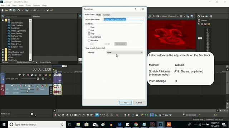Click the Record microphone icon in transport bar
229x128 pixels.
pos(55,115)
